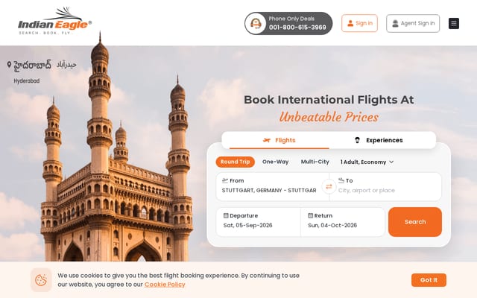477x298 pixels.
Task: Select the One-Way trip option
Action: click(x=275, y=162)
